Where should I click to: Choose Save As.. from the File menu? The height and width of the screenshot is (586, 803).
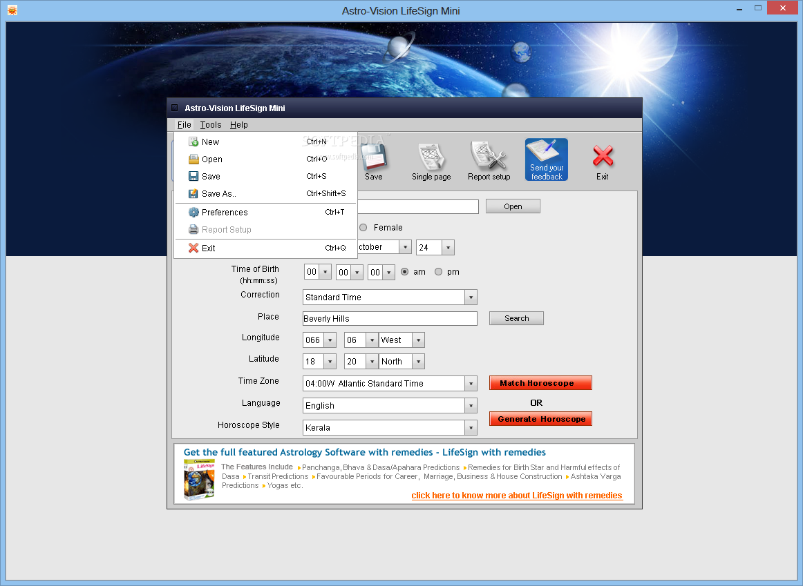(265, 193)
